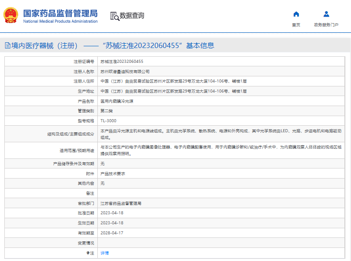Image resolution: width=351 pixels, height=261 pixels.
Task: Click the document icon before 境内医疗器械
Action: tap(7, 45)
